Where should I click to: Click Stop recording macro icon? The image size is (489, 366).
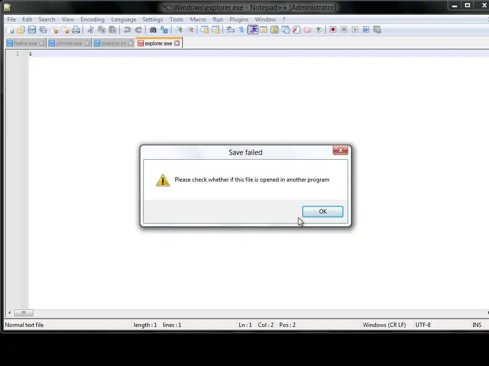344,30
